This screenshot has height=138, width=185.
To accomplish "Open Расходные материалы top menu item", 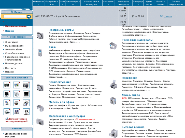I will point(124,3).
